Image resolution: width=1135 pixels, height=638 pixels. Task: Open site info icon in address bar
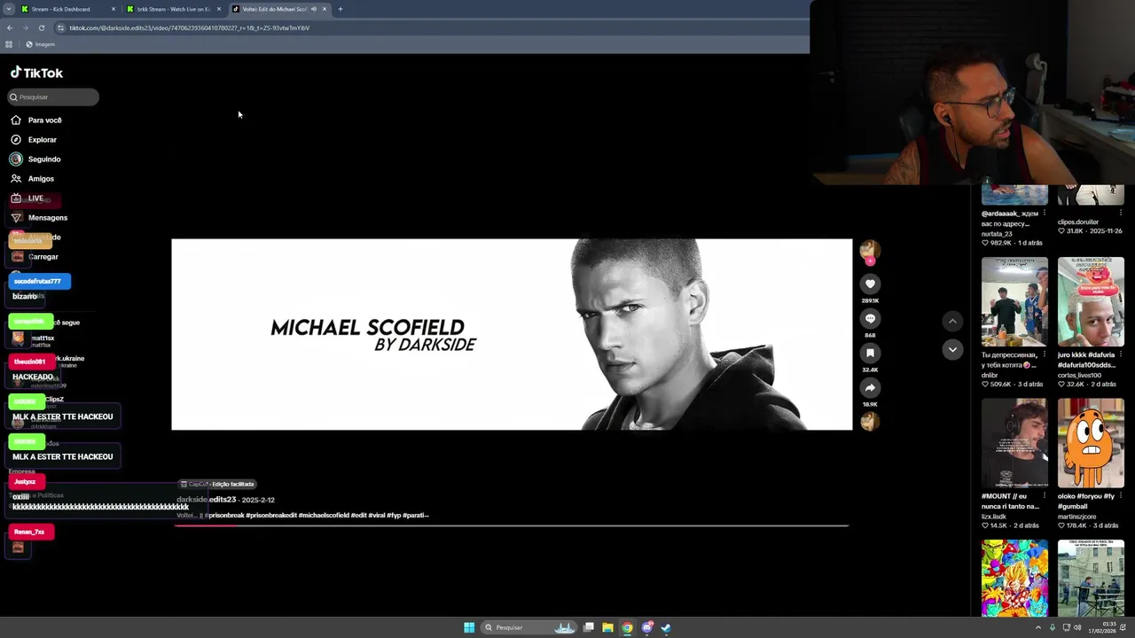[x=60, y=27]
